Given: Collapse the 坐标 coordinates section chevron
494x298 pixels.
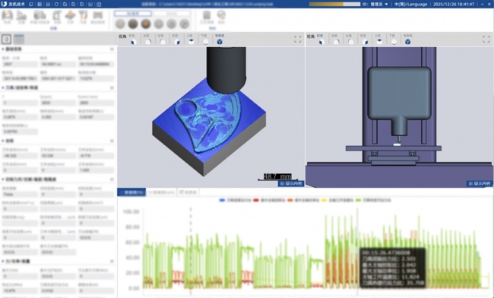Looking at the screenshot, I should (112, 141).
